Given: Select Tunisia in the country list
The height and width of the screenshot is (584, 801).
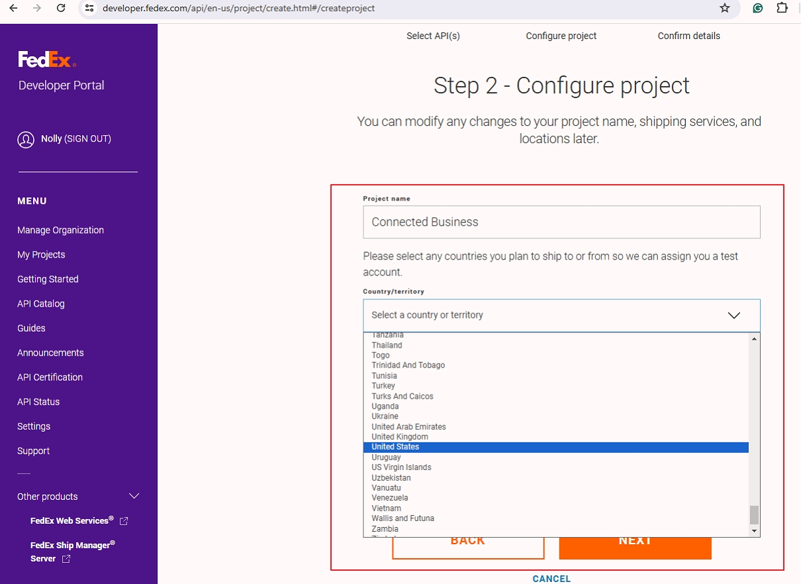Looking at the screenshot, I should click(x=556, y=376).
